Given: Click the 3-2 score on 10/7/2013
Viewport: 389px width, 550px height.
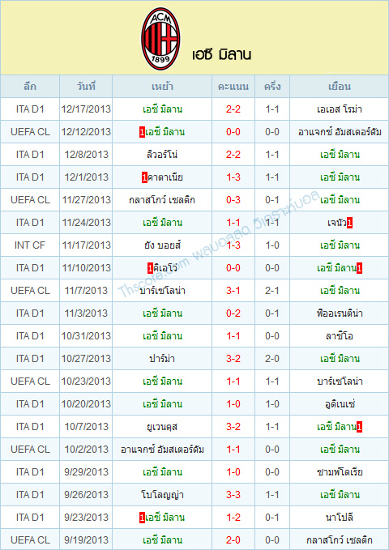Looking at the screenshot, I should 233,427.
